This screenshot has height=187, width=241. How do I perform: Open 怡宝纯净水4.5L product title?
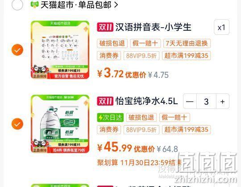tap(146, 102)
